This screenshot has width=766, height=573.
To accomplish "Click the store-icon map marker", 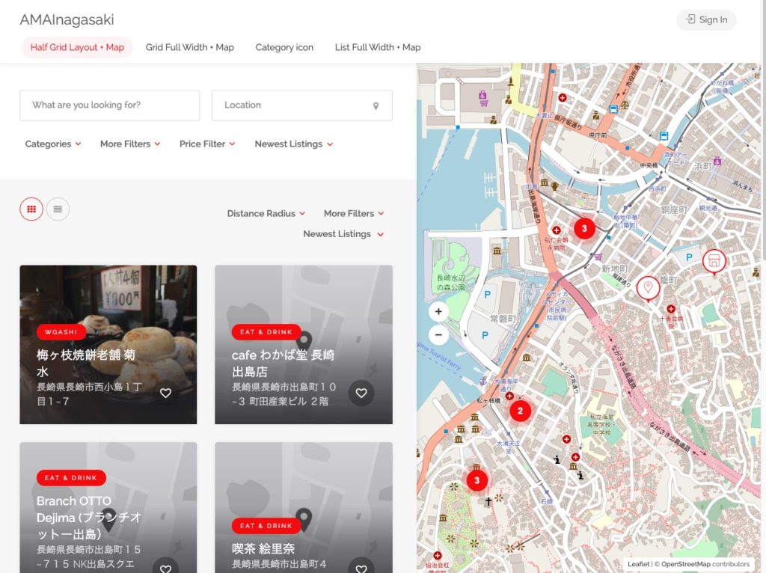I will point(714,261).
